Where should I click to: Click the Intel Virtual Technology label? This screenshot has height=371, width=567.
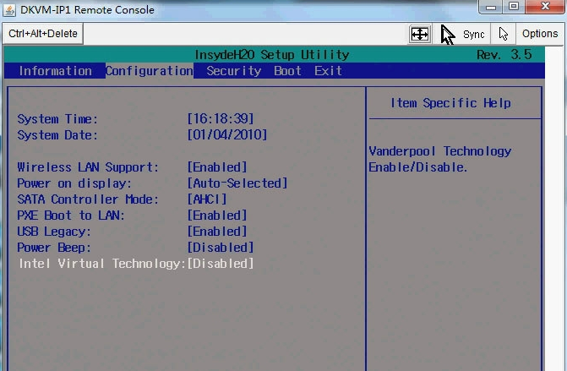tap(101, 263)
